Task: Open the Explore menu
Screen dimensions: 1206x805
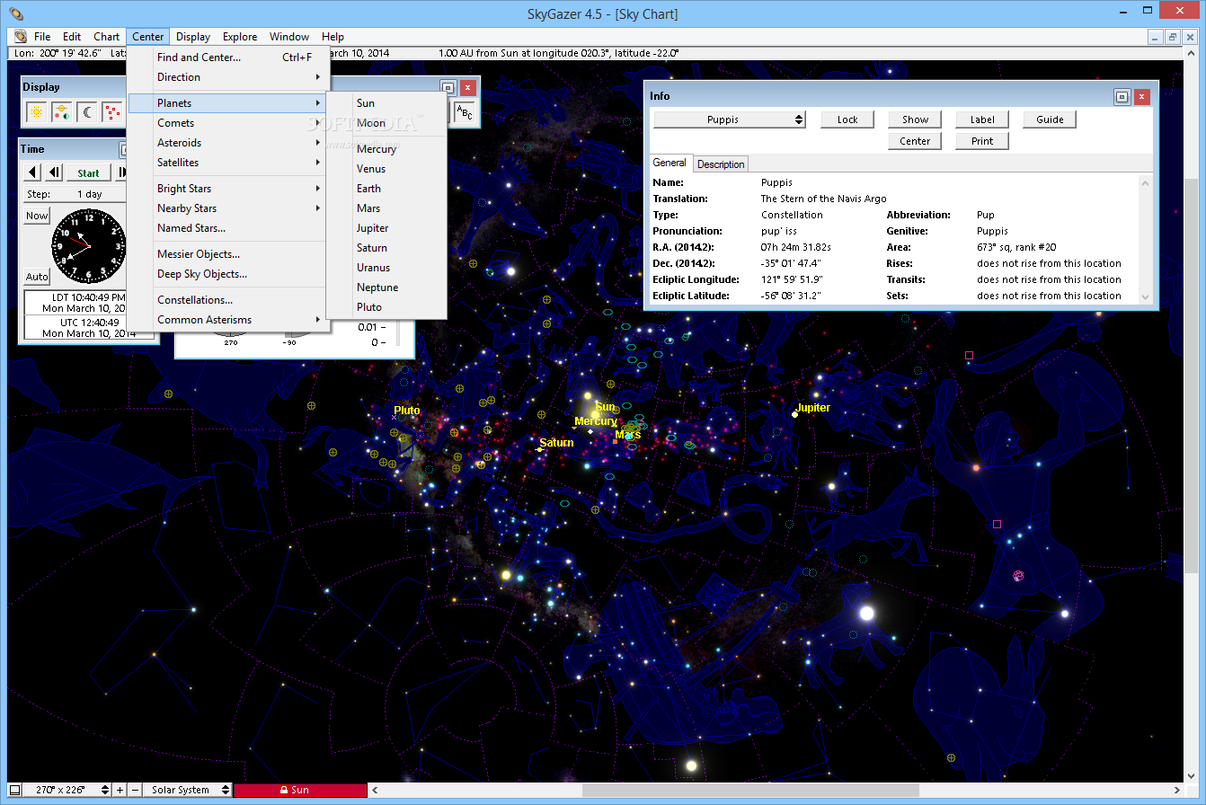Action: pyautogui.click(x=240, y=37)
